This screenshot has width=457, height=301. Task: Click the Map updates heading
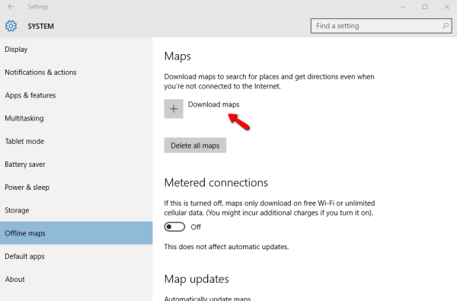point(197,279)
